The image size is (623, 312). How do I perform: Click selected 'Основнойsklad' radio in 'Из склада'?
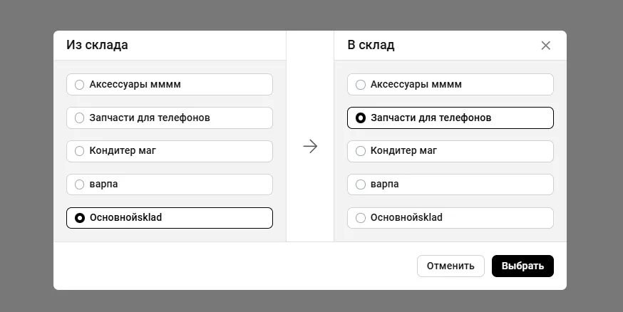(x=80, y=218)
